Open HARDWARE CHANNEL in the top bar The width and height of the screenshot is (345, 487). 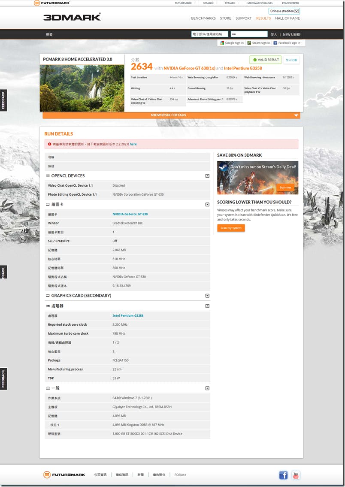(x=260, y=3)
